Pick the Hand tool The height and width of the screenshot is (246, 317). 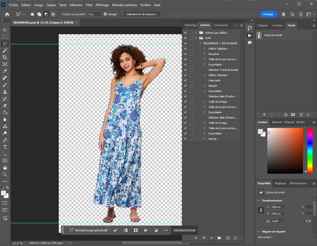[x=5, y=167]
